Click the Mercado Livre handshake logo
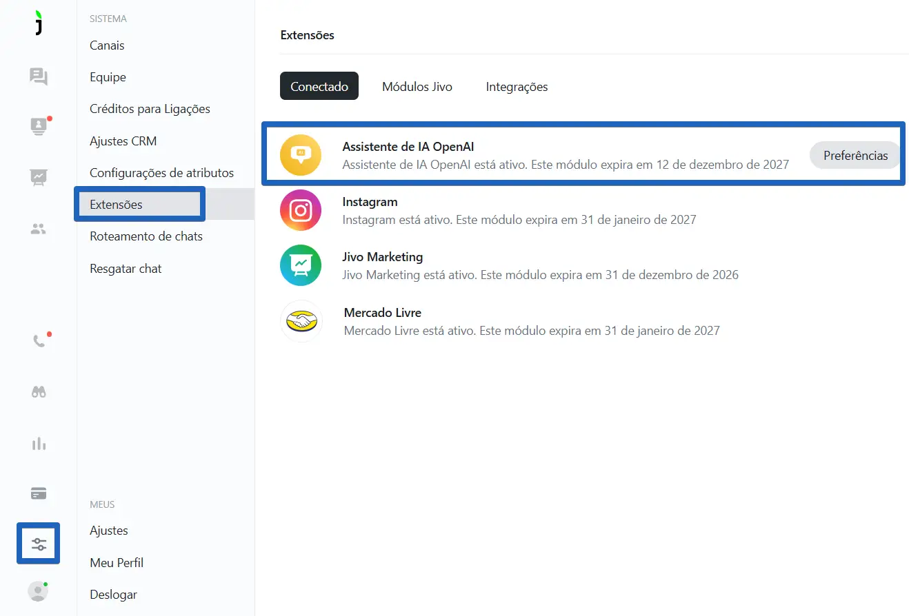The height and width of the screenshot is (616, 909). point(301,322)
